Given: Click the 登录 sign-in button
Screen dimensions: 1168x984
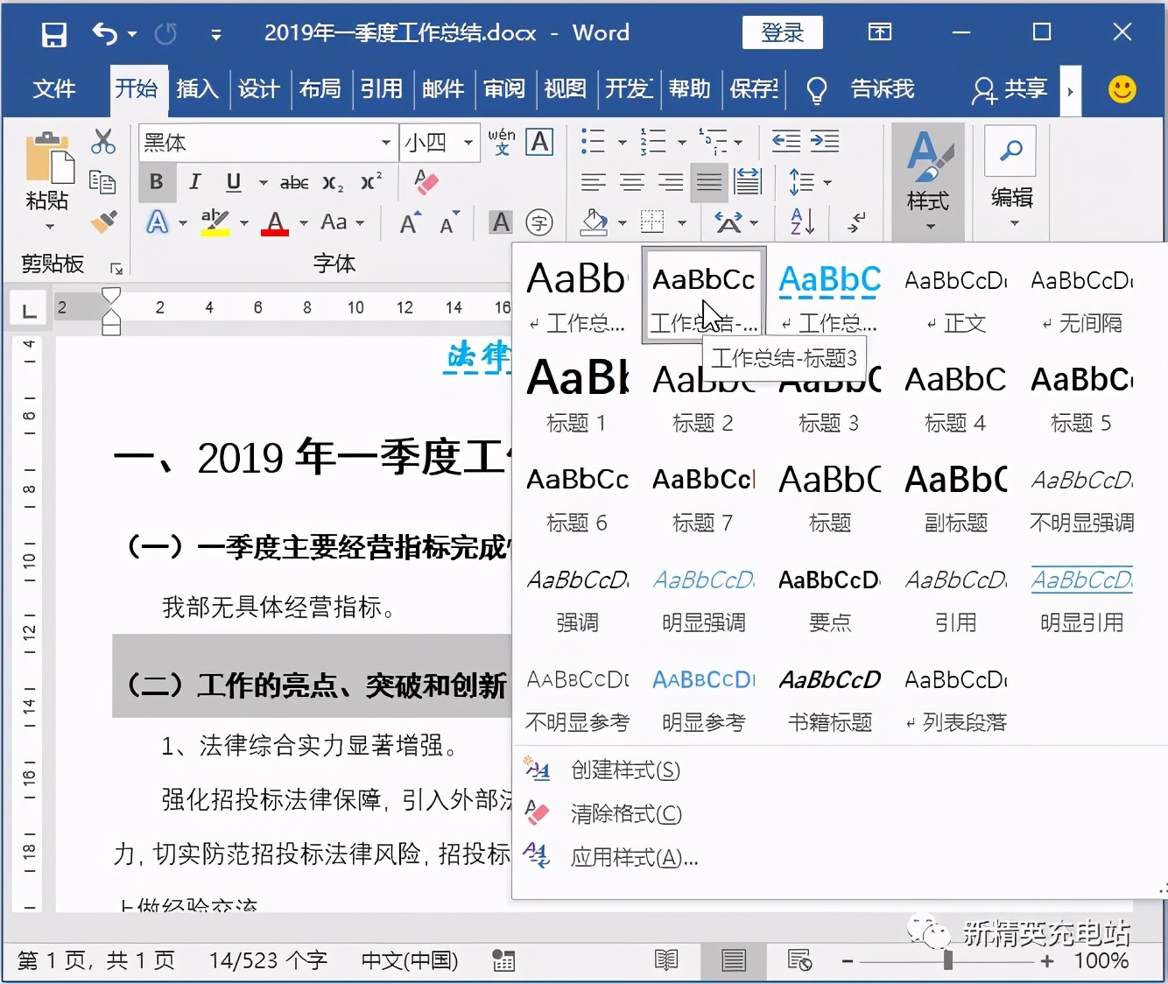Looking at the screenshot, I should [x=782, y=33].
